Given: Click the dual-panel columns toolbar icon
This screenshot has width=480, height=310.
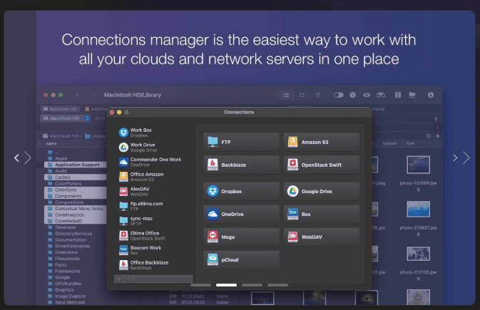Looking at the screenshot, I should coord(398,95).
